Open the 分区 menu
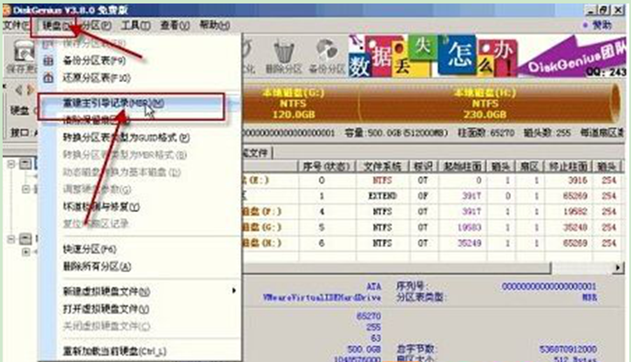The image size is (631, 362). click(95, 25)
